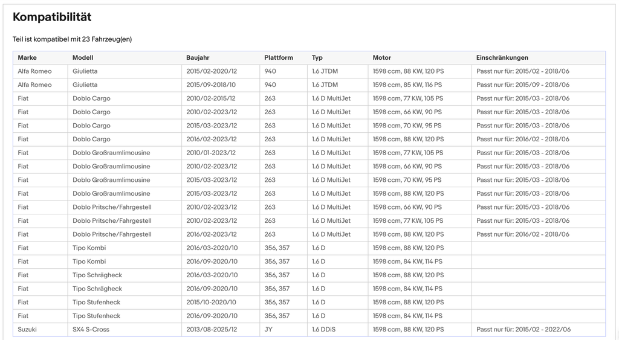This screenshot has height=340, width=619.
Task: Select the Alfa Romeo Giulietta 120 PS row
Action: point(309,71)
